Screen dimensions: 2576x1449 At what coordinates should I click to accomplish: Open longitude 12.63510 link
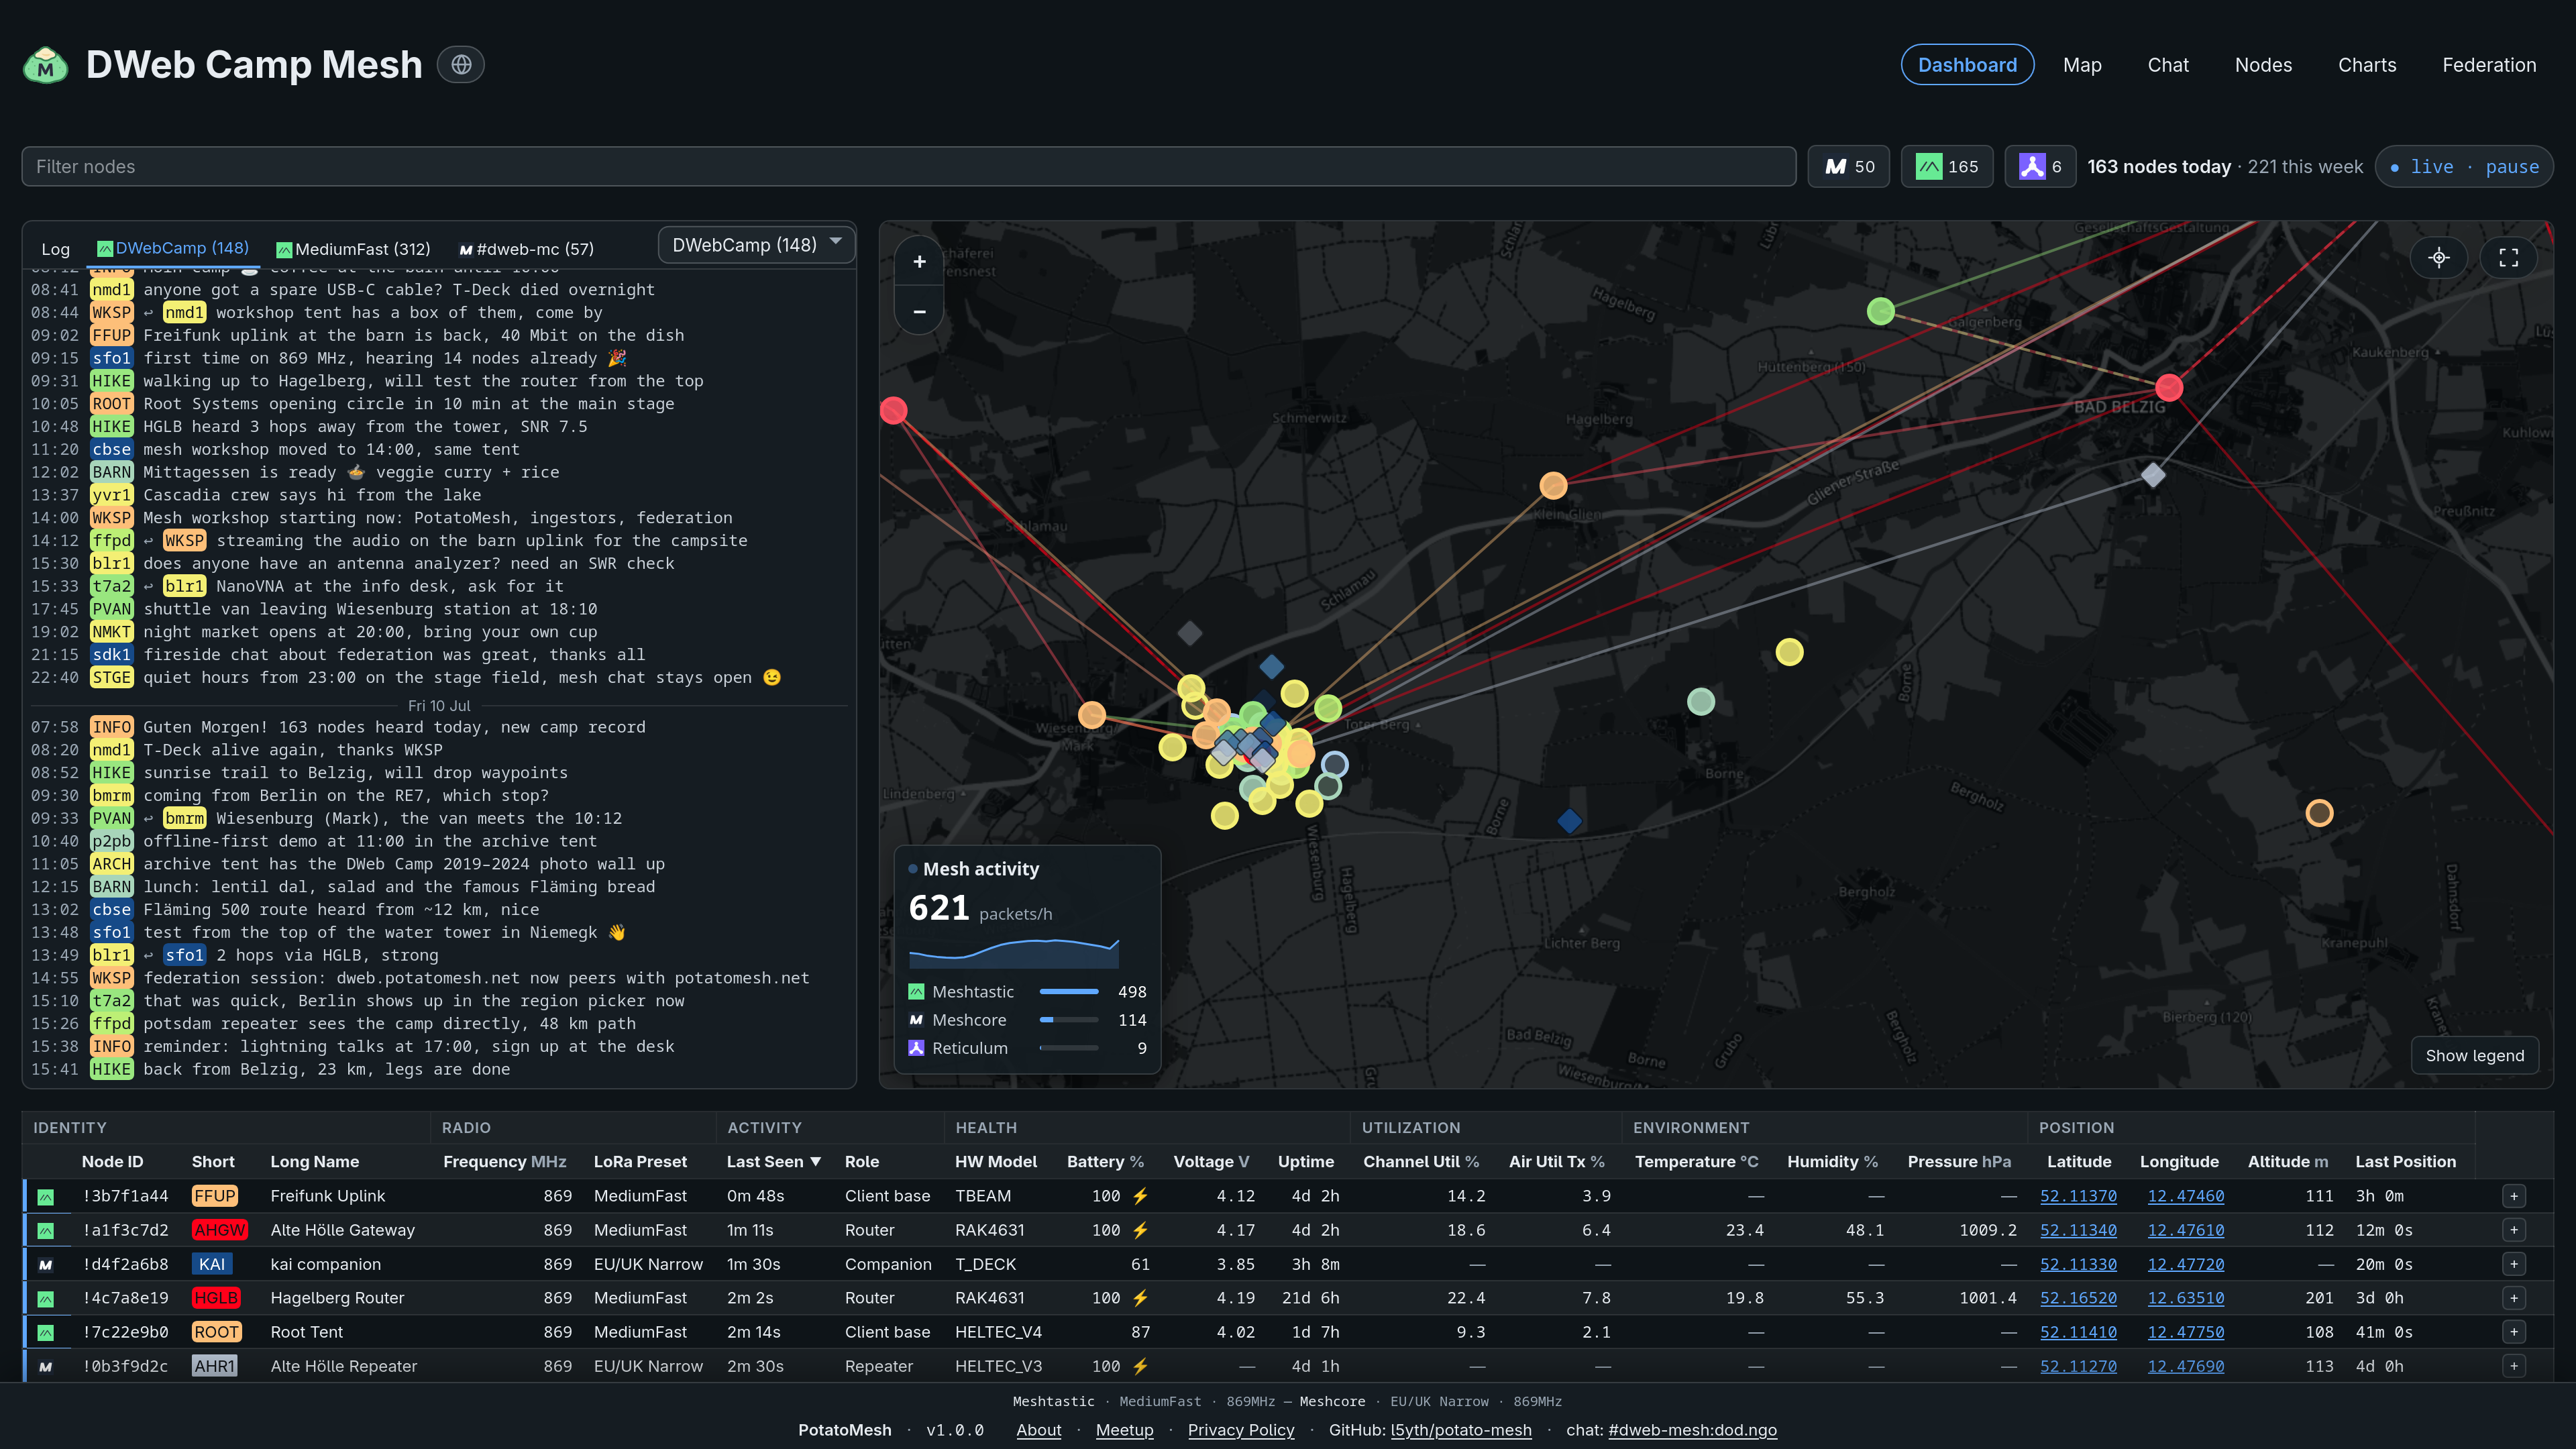coord(2186,1298)
